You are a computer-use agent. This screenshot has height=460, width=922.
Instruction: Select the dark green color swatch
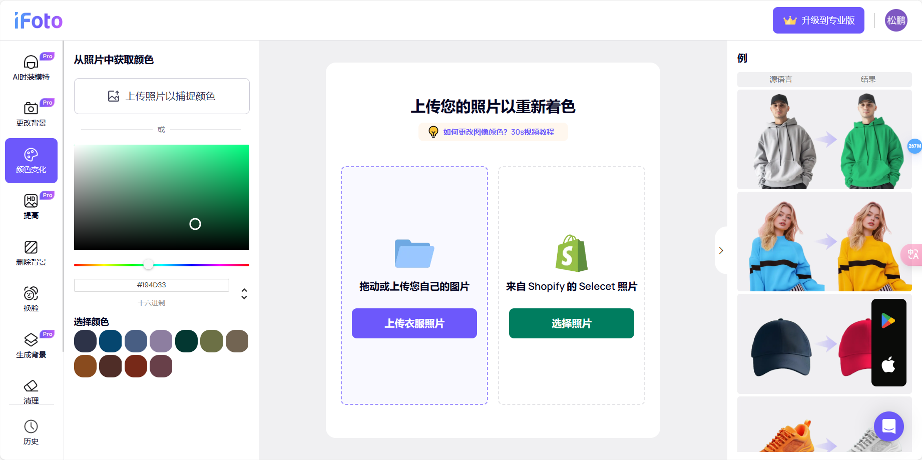[187, 341]
